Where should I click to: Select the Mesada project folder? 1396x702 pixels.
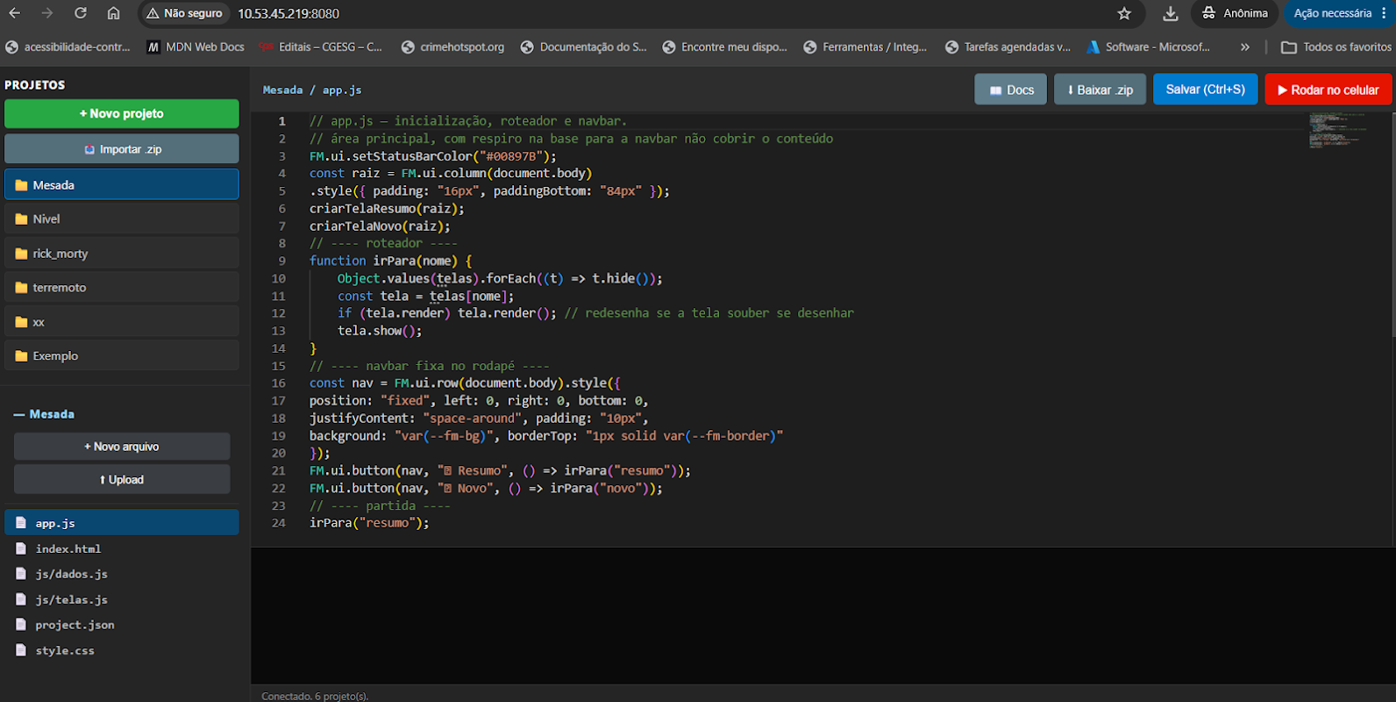click(x=121, y=185)
